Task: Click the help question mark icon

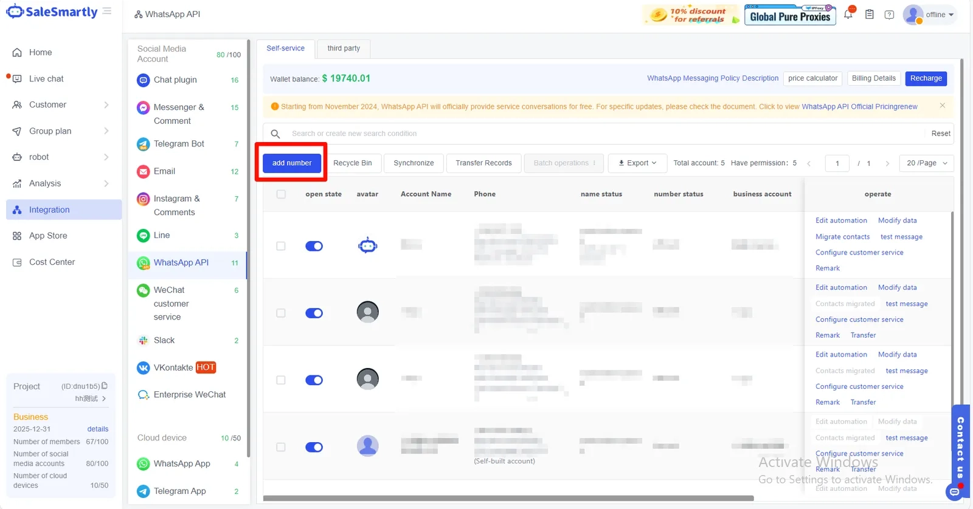Action: click(889, 15)
